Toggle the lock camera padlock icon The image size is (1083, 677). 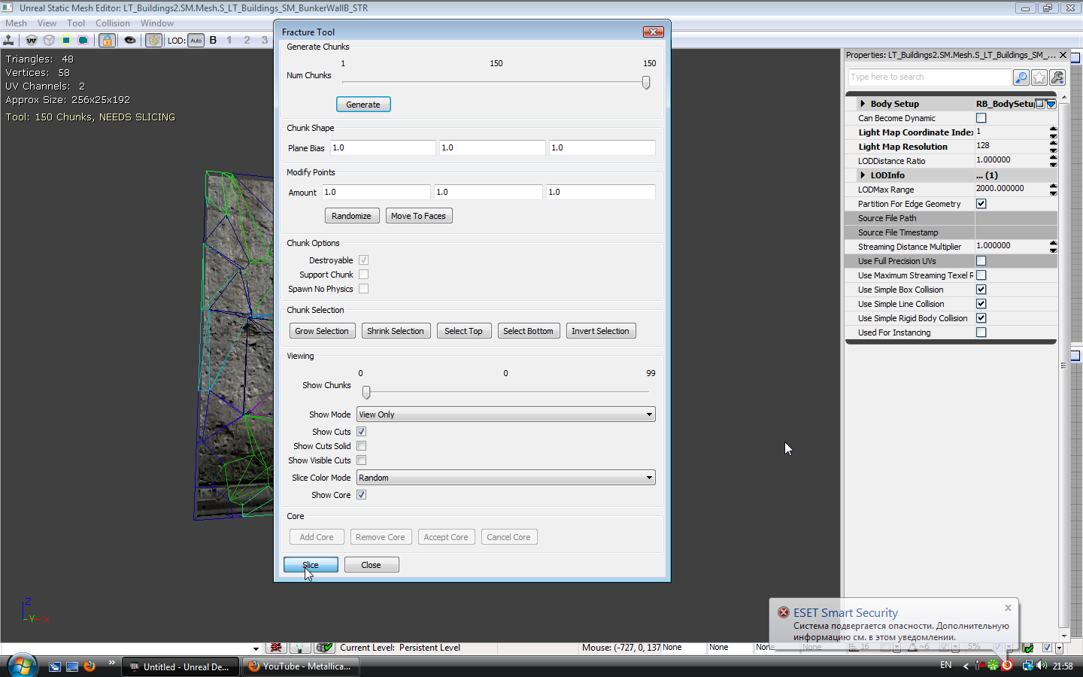pos(107,40)
